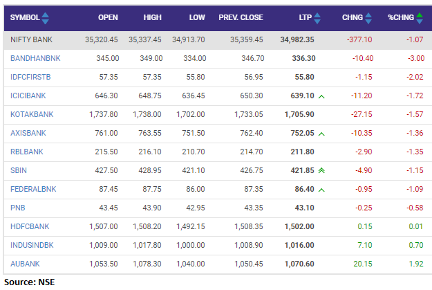
Task: Click the sort arrows beside SYMBOL header
Action: [46, 17]
